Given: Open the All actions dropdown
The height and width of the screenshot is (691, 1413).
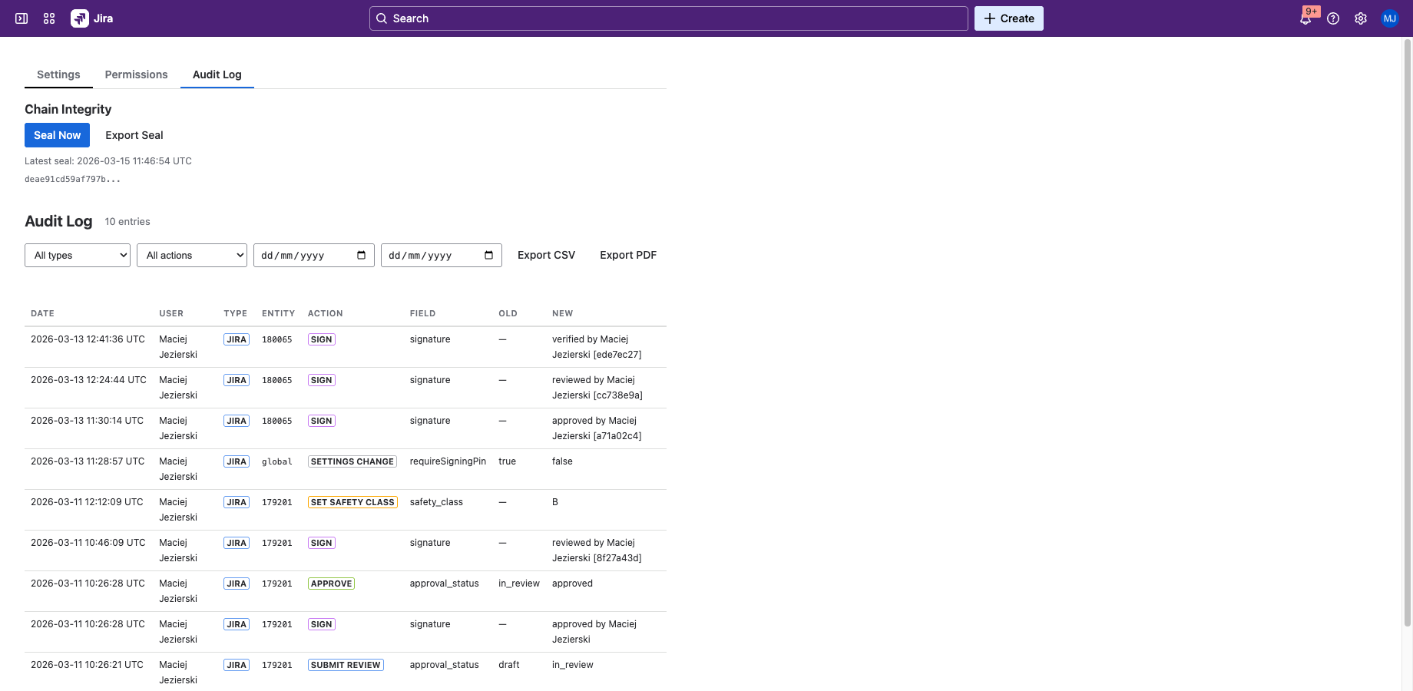Looking at the screenshot, I should click(191, 255).
